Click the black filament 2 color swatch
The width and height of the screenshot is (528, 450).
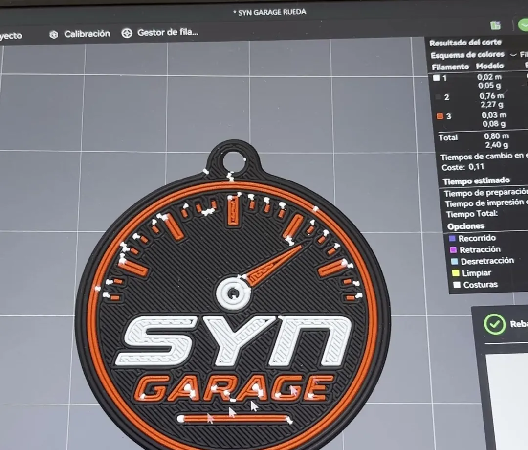pos(438,97)
